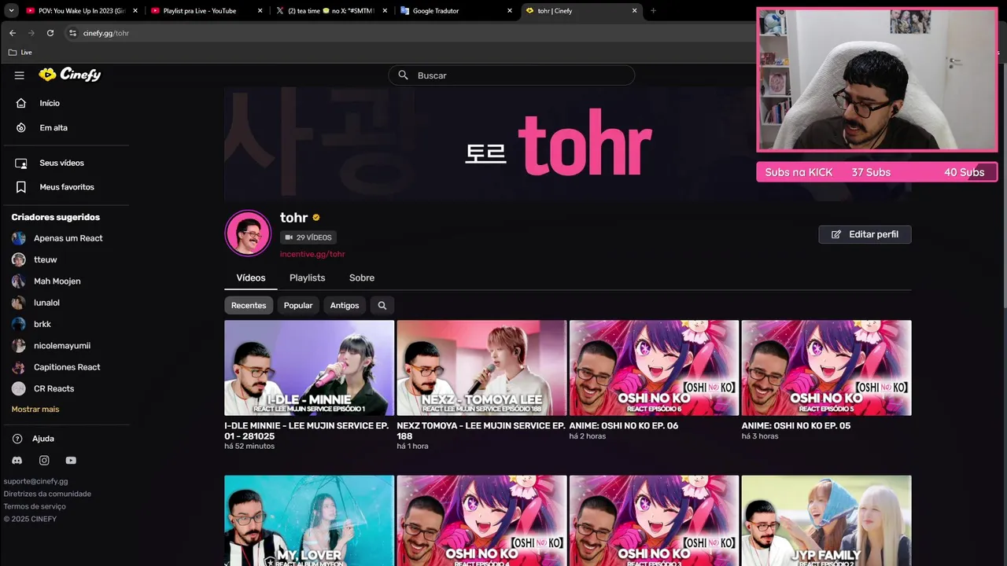The height and width of the screenshot is (566, 1007).
Task: Open the hamburger sidebar menu
Action: (20, 75)
